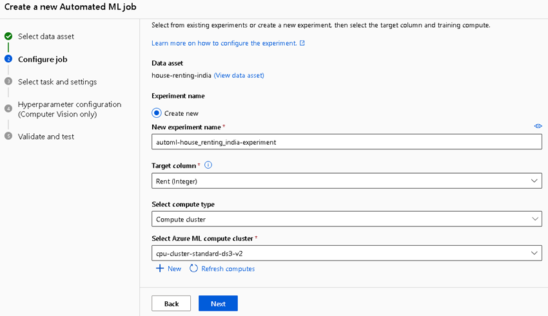Screen dimensions: 548x316
Task: Click the step 2 Configure job circle
Action: point(8,59)
